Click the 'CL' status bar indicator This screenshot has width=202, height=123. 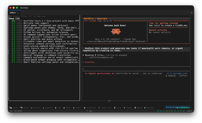click(x=164, y=111)
